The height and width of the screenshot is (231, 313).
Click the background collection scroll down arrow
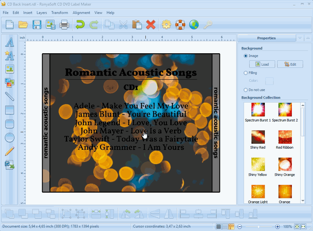pos(303,201)
